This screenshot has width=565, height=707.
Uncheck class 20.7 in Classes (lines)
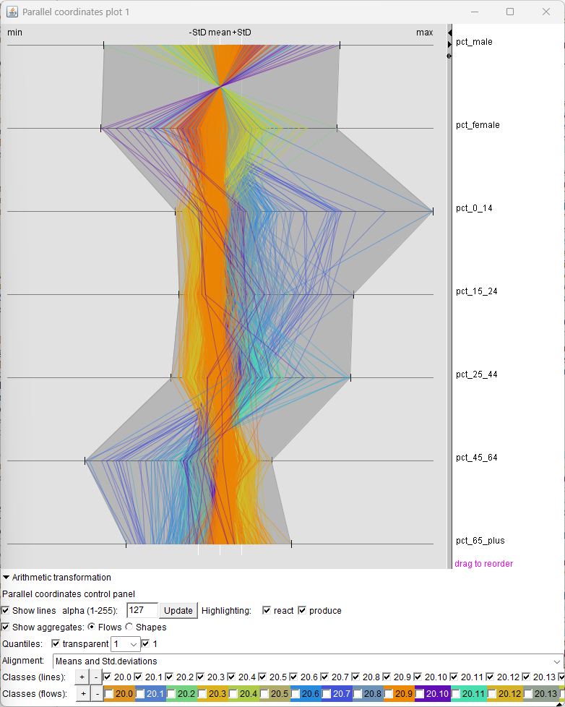coord(325,677)
